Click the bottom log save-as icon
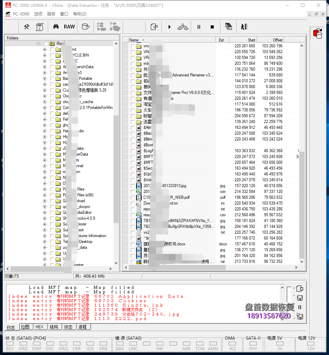 tap(300, 316)
